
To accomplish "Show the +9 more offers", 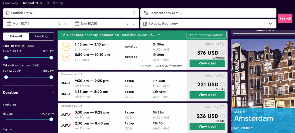I will click(x=146, y=66).
